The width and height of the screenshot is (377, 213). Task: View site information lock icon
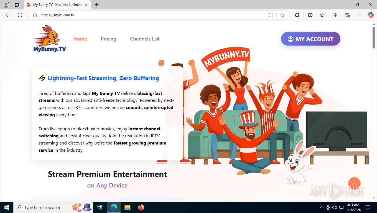[x=35, y=15]
